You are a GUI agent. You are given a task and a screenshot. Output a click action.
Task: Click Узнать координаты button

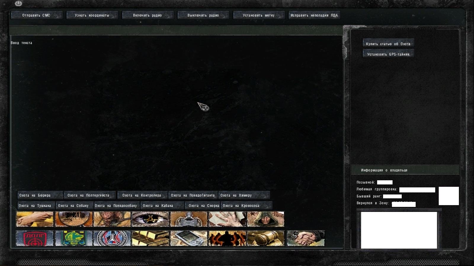pos(92,15)
